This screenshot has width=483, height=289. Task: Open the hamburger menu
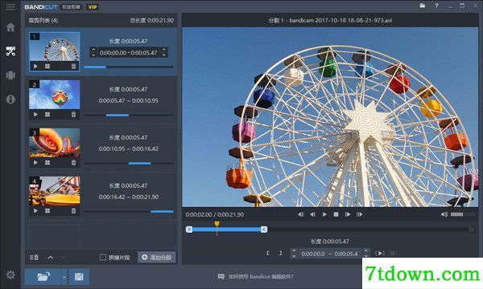(x=10, y=6)
